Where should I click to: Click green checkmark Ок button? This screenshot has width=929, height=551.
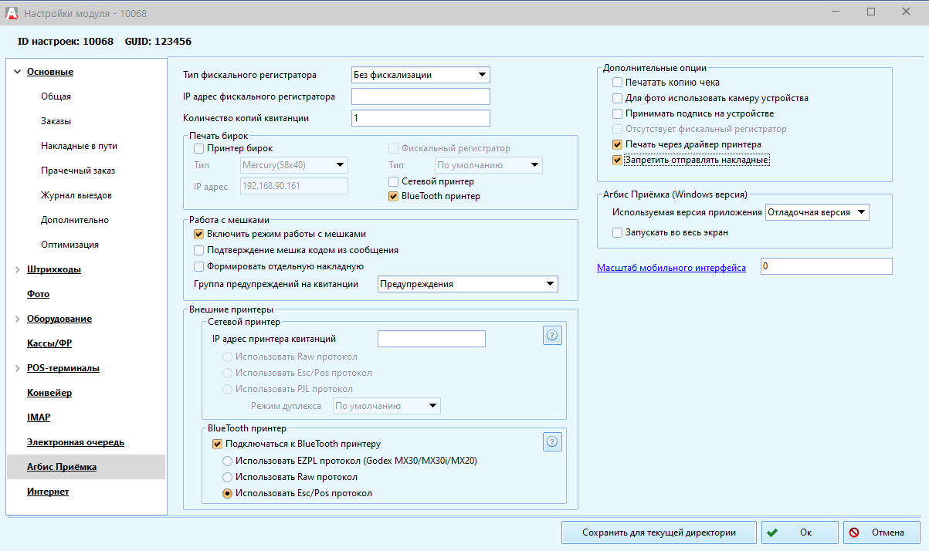point(799,532)
